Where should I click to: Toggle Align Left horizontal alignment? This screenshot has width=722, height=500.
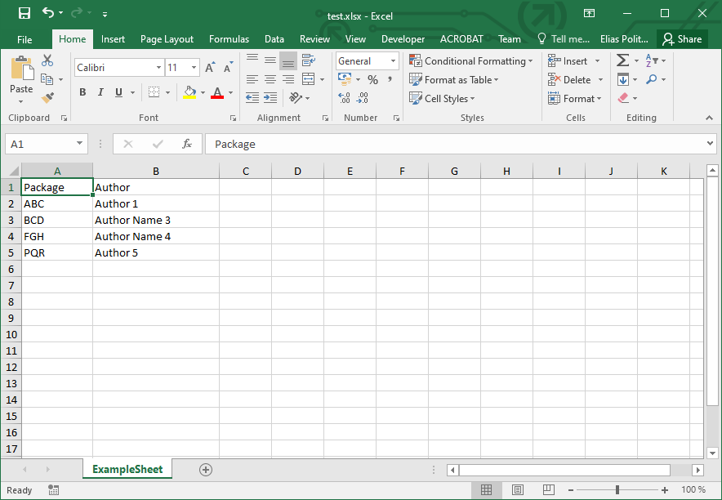(x=252, y=79)
